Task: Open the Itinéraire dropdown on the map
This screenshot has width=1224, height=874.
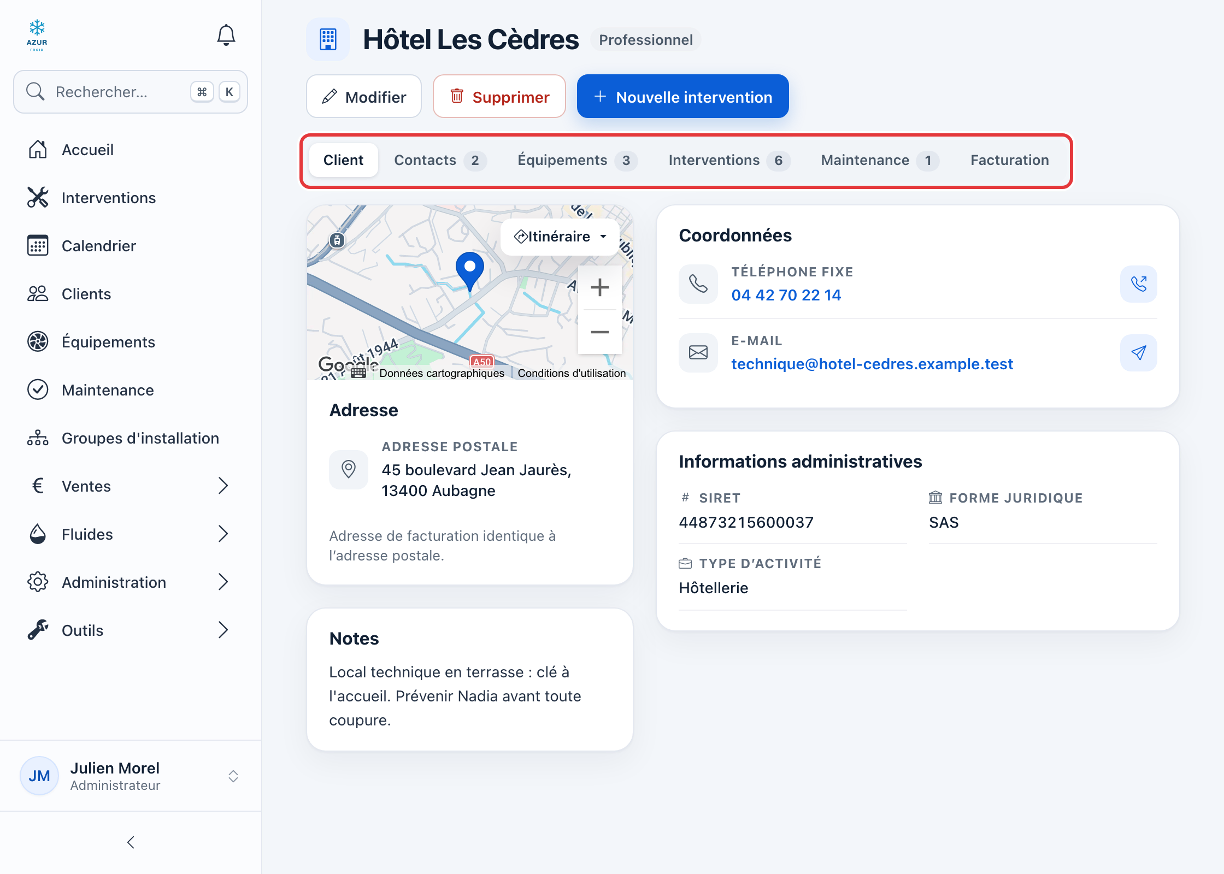Action: (560, 237)
